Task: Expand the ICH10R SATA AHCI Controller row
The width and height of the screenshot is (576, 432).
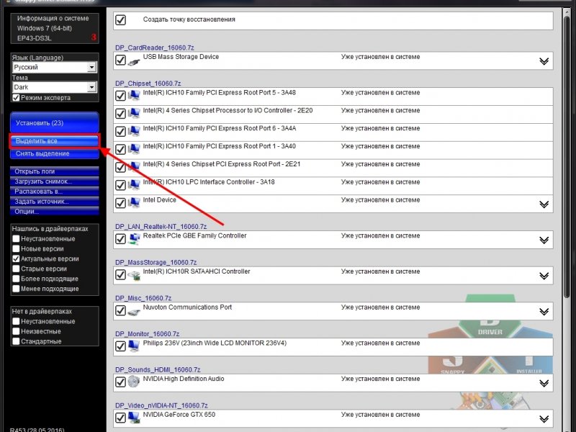Action: (x=544, y=276)
